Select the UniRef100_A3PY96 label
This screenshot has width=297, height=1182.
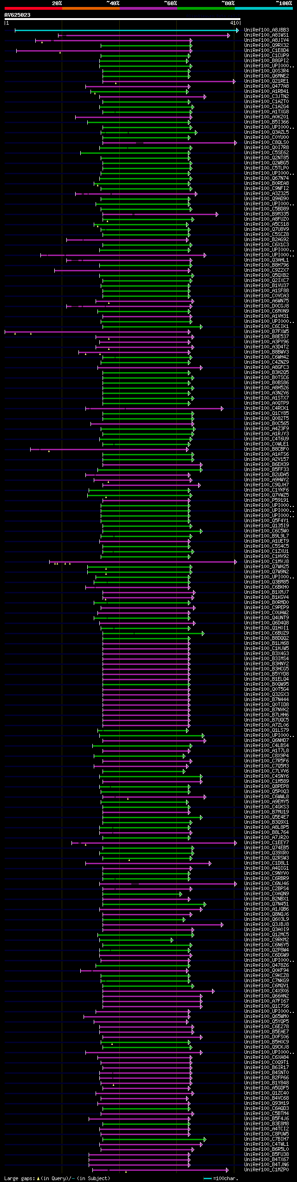tap(266, 342)
